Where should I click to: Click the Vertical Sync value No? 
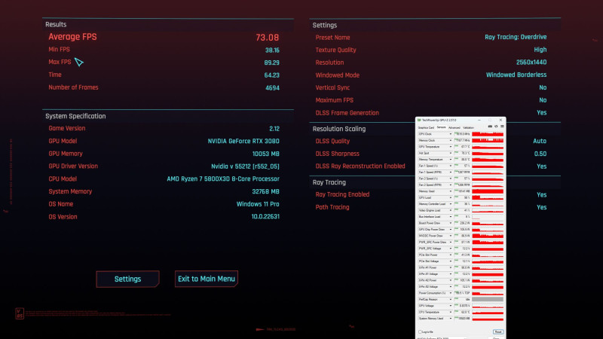[543, 87]
